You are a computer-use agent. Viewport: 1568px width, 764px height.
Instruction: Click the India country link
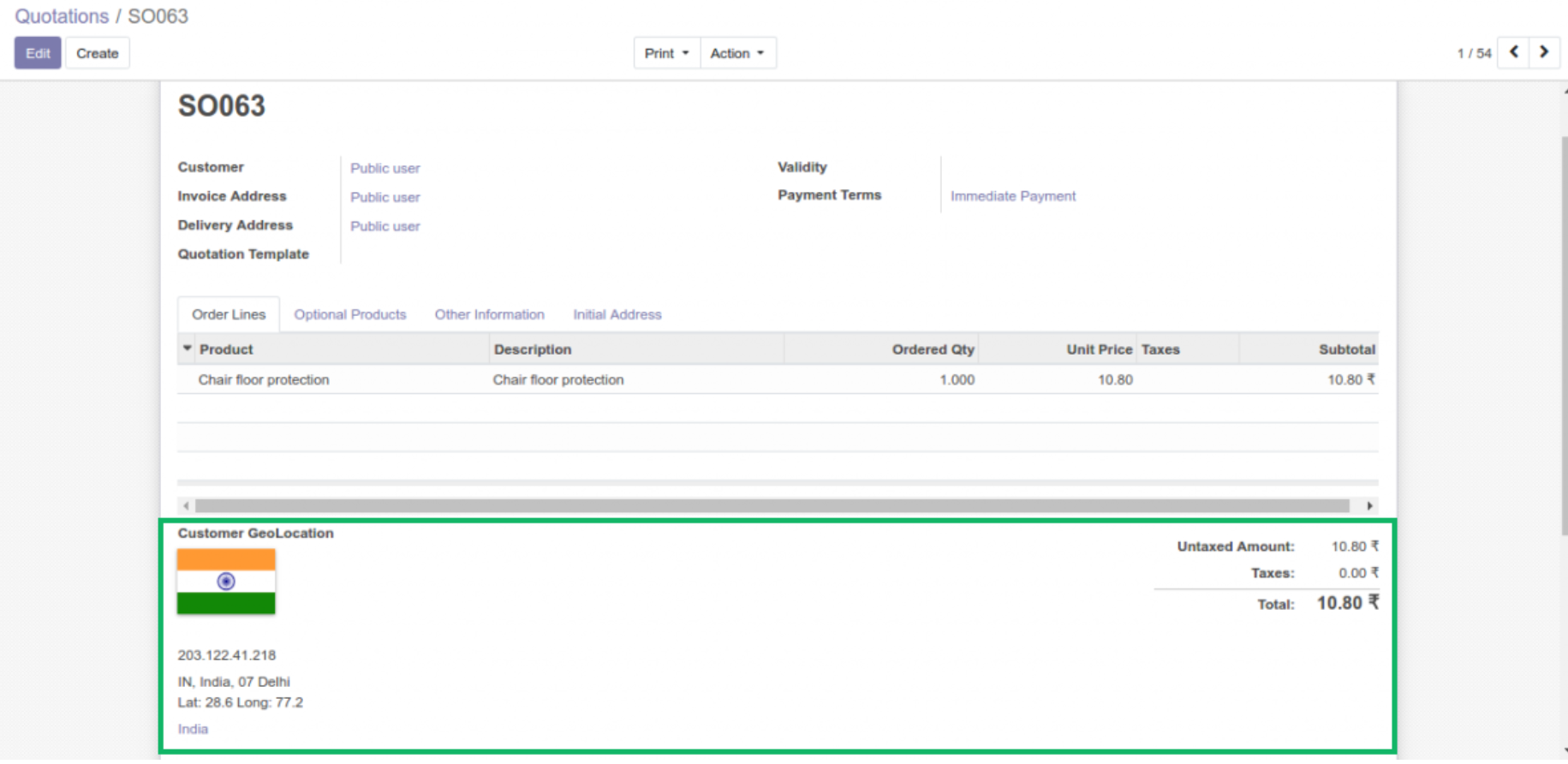tap(193, 729)
